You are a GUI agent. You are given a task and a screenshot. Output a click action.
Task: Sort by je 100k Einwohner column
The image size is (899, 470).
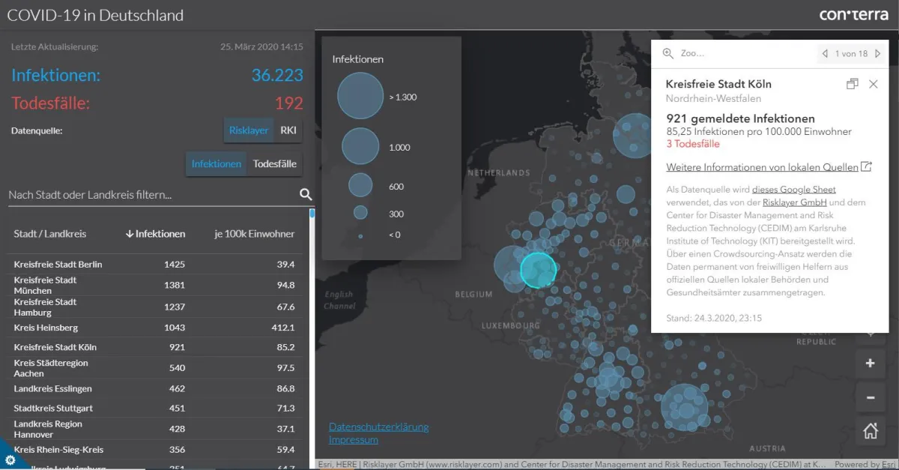click(254, 234)
